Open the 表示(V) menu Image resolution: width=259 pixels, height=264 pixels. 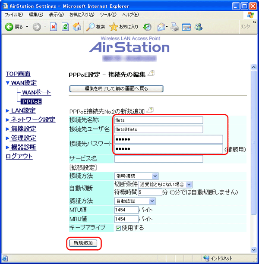coord(56,15)
